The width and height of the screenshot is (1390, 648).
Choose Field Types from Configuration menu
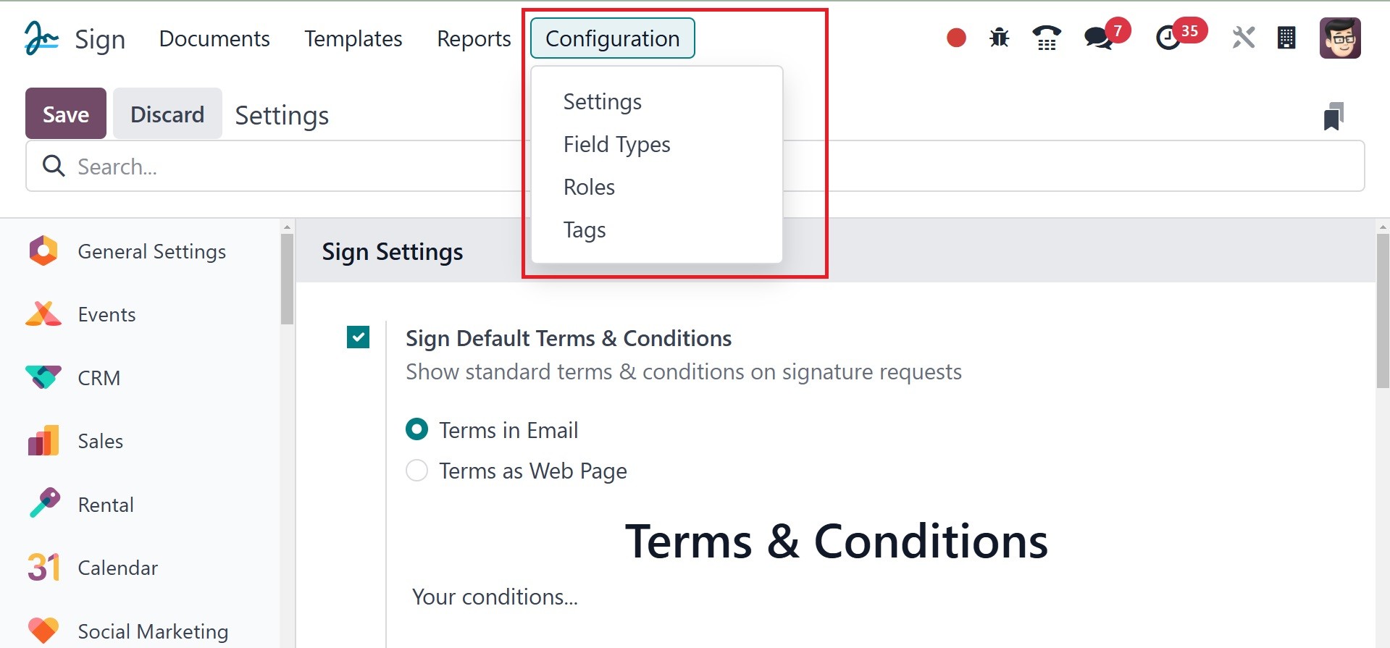[616, 144]
